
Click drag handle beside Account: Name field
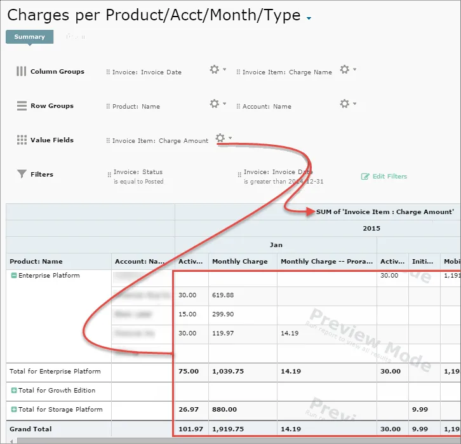pos(238,107)
